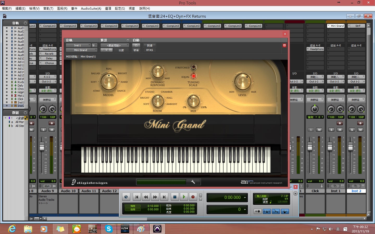The image size is (375, 234).
Task: Open the Mini Grand plug-in selector dropdown
Action: coord(82,50)
